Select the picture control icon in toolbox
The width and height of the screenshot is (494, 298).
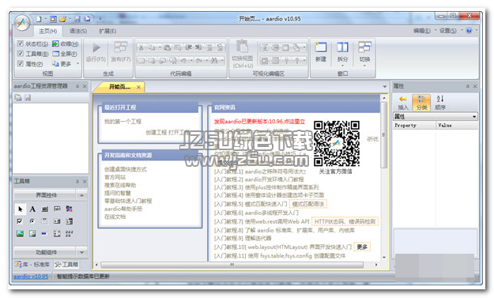21,233
